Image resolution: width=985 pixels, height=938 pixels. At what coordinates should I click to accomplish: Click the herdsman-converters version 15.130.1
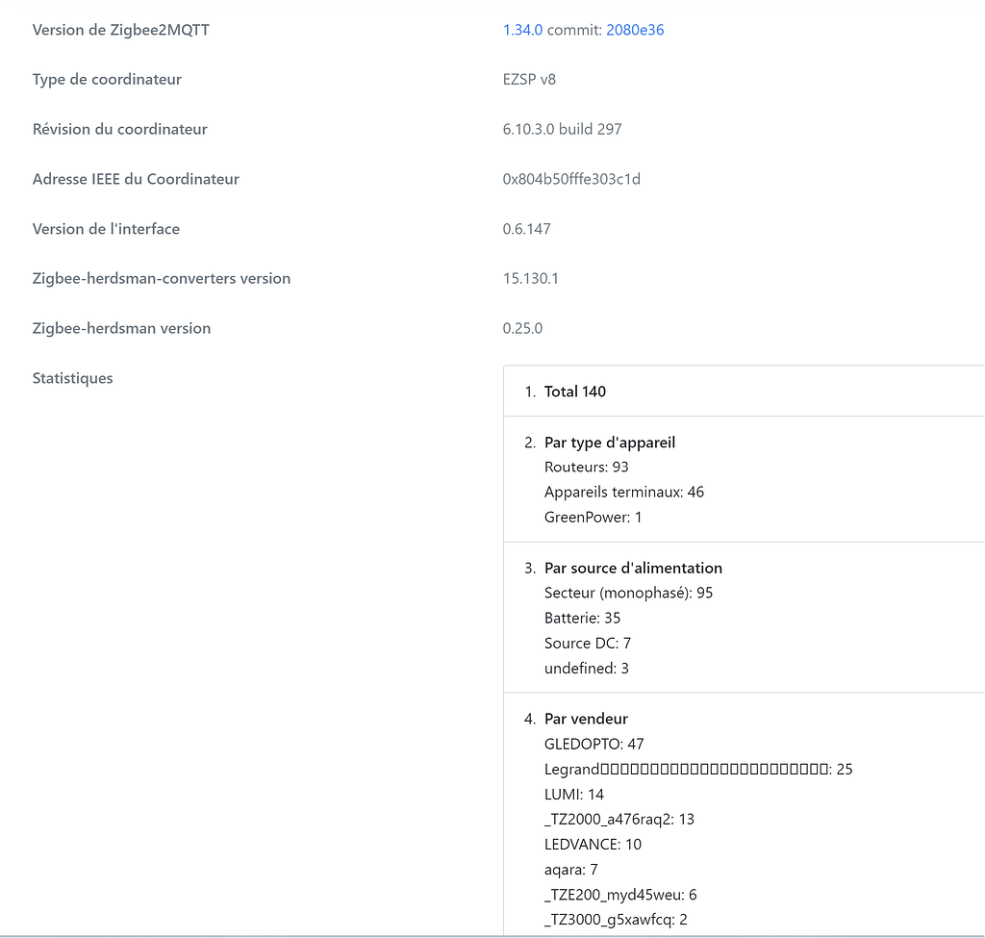530,278
